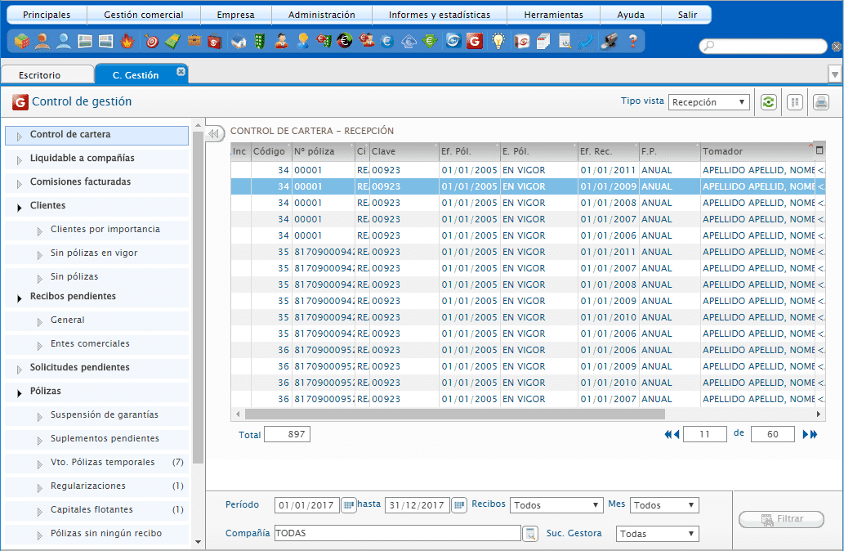Click the green banknote toolbar icon

click(172, 41)
